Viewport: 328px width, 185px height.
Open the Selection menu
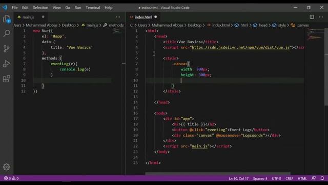point(40,8)
